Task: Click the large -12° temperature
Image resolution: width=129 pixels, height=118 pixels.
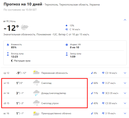Action: [x=11, y=28]
